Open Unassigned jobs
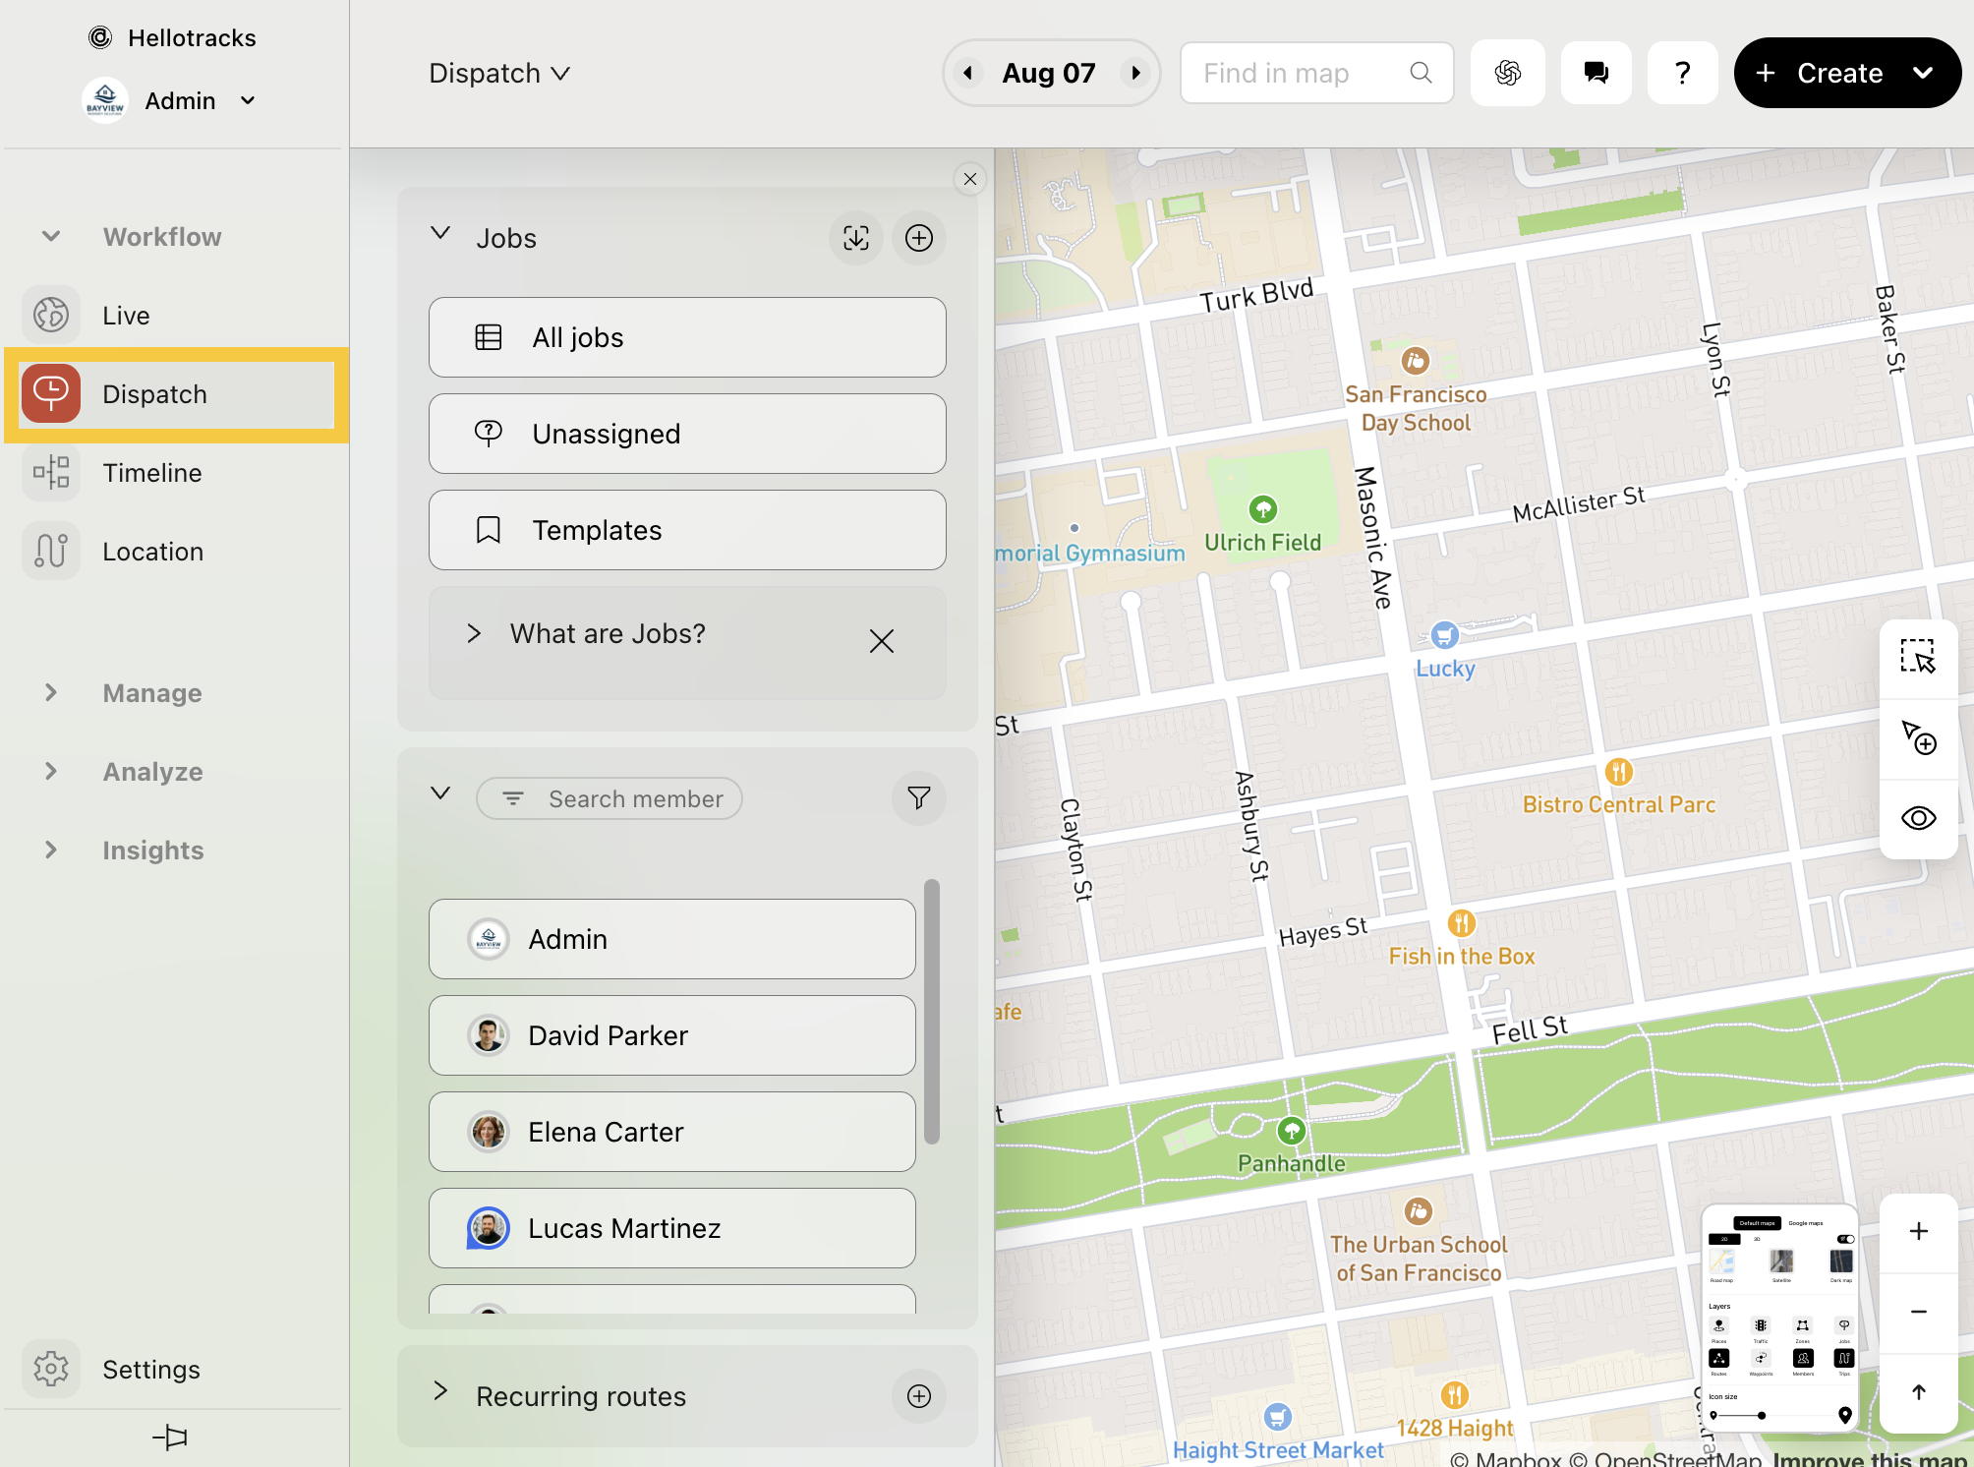Viewport: 1974px width, 1467px height. pos(687,434)
